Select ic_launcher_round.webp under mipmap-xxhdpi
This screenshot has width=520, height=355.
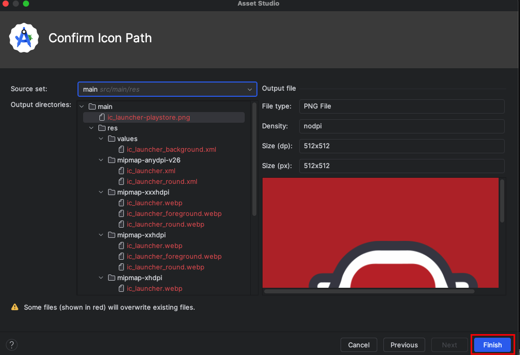pyautogui.click(x=166, y=267)
